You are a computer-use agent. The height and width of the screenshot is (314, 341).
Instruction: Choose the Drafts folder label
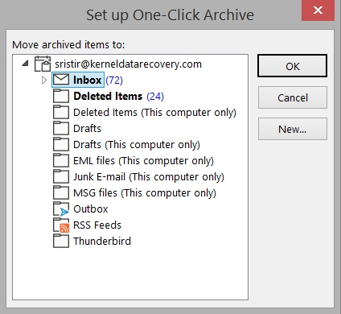tap(87, 129)
